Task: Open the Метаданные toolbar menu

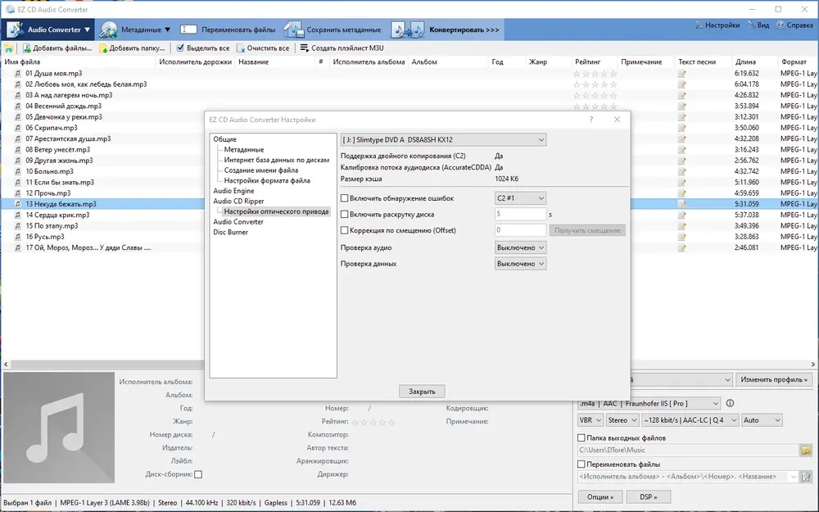Action: tap(135, 29)
